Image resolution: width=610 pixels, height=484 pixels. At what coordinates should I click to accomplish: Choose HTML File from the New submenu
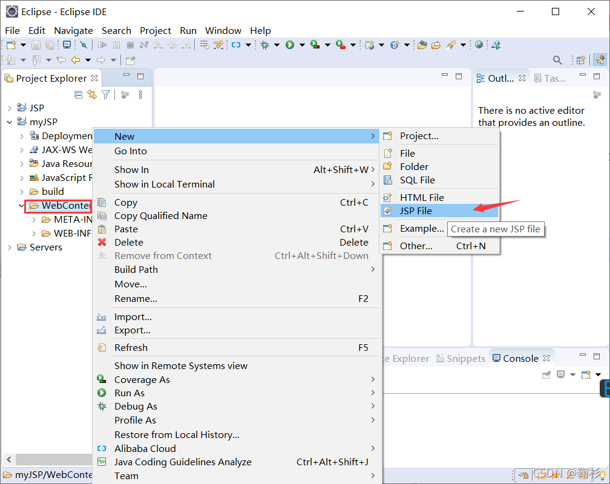[439, 198]
